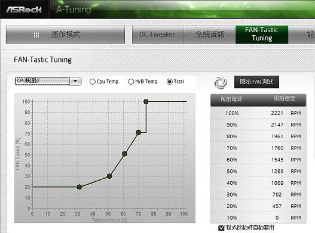This screenshot has height=233, width=315.
Task: Click the 80% fan power row
Action: [258, 136]
